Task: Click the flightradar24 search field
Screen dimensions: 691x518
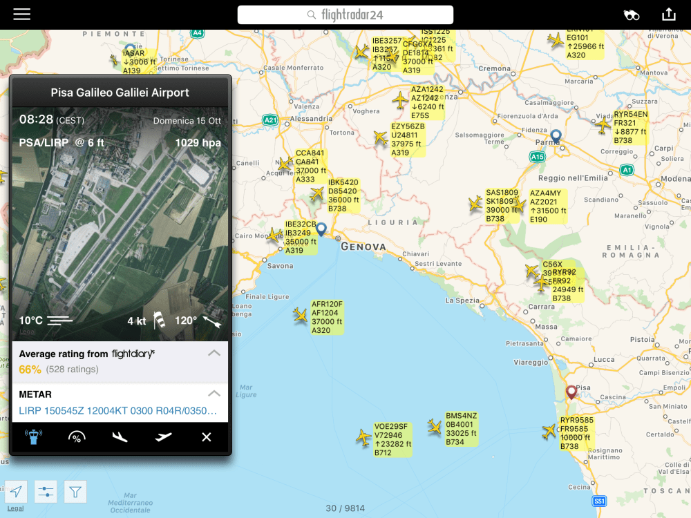Action: (x=345, y=15)
